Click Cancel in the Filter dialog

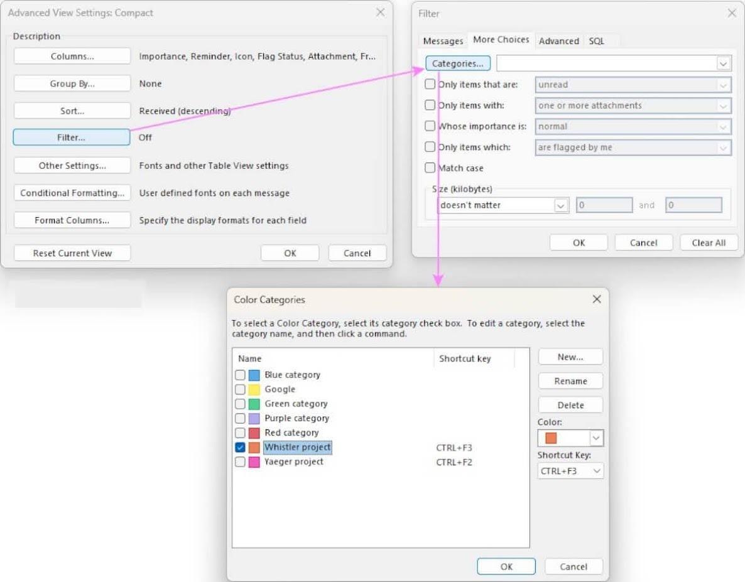[x=644, y=242]
